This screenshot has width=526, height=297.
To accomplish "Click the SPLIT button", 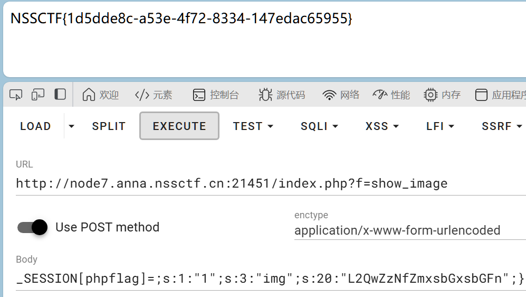I will (x=109, y=126).
